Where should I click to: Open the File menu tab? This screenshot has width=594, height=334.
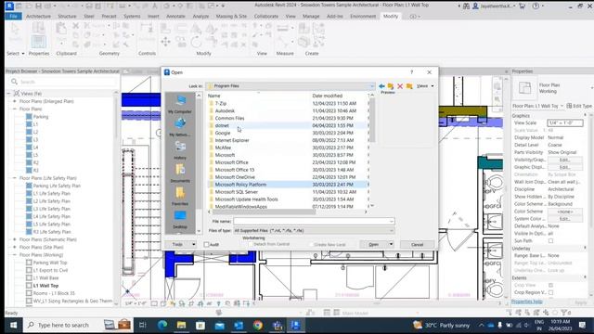pos(13,17)
